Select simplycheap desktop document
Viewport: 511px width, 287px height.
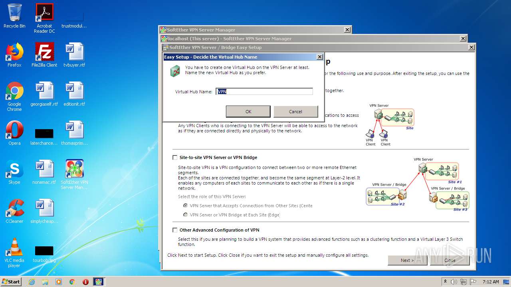[44, 211]
